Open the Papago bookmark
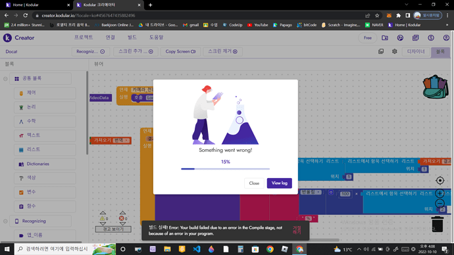 coord(282,25)
